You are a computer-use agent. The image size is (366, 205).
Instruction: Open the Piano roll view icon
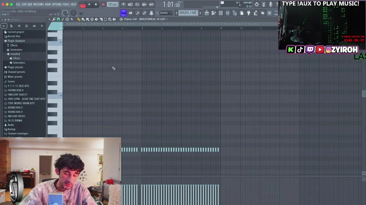tap(214, 13)
